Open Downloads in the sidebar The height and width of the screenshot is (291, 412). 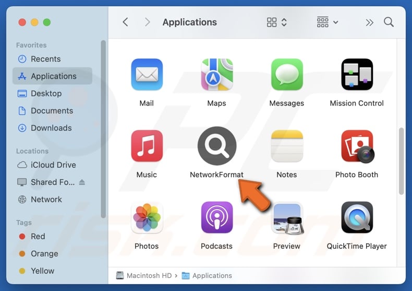(x=52, y=128)
